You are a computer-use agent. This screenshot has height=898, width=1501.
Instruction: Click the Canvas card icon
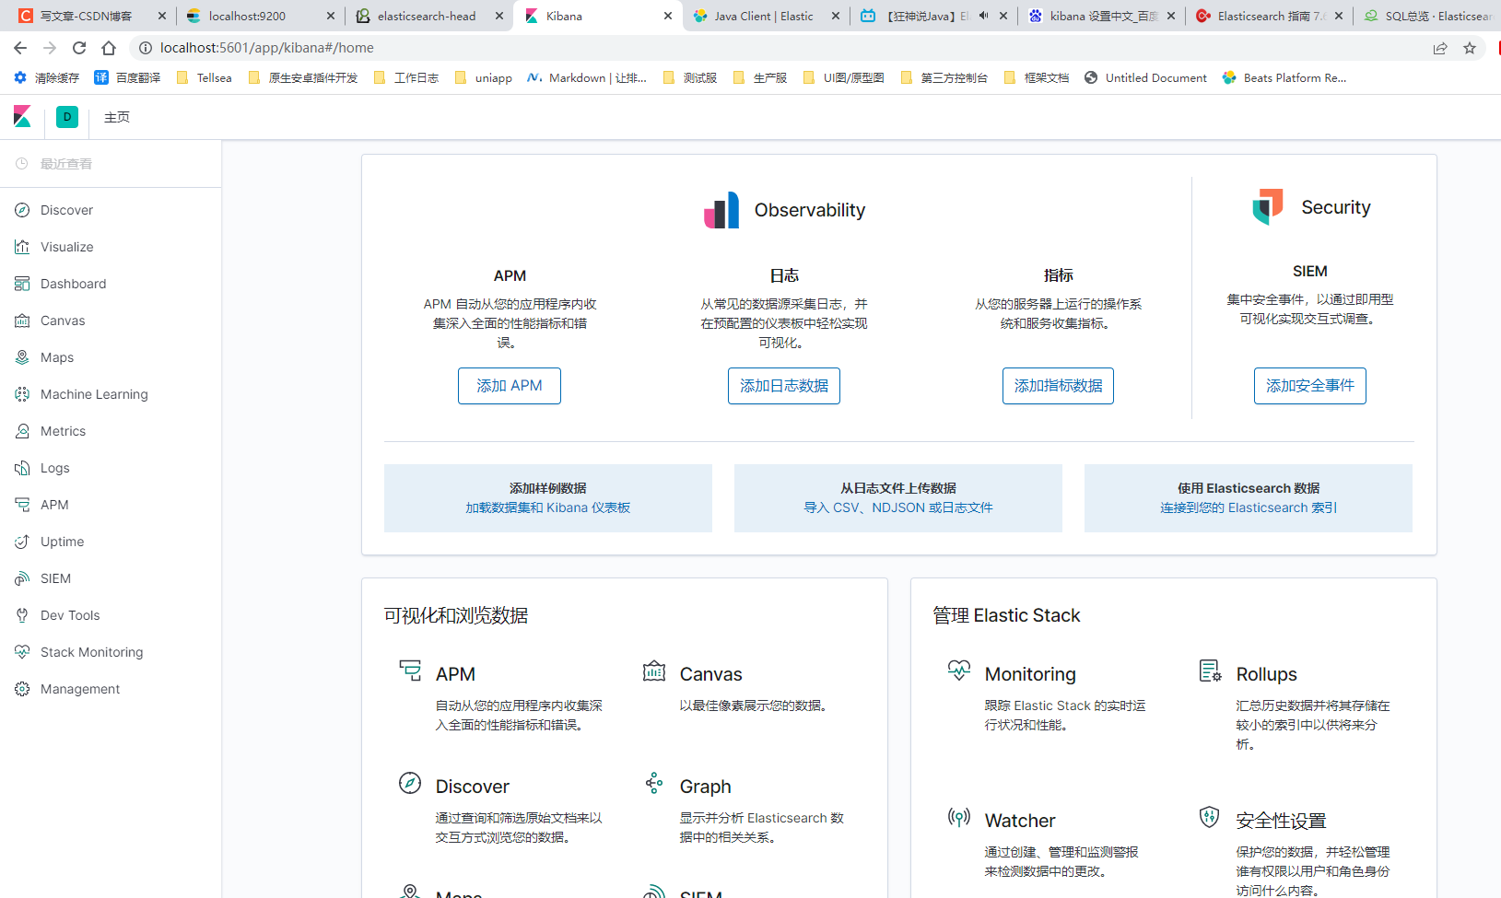pyautogui.click(x=654, y=671)
